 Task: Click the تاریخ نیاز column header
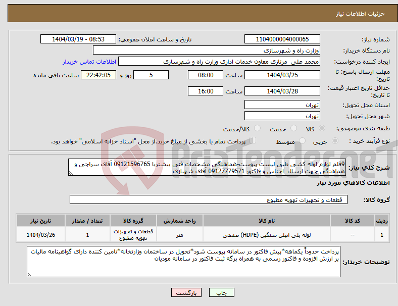[x=40, y=221]
